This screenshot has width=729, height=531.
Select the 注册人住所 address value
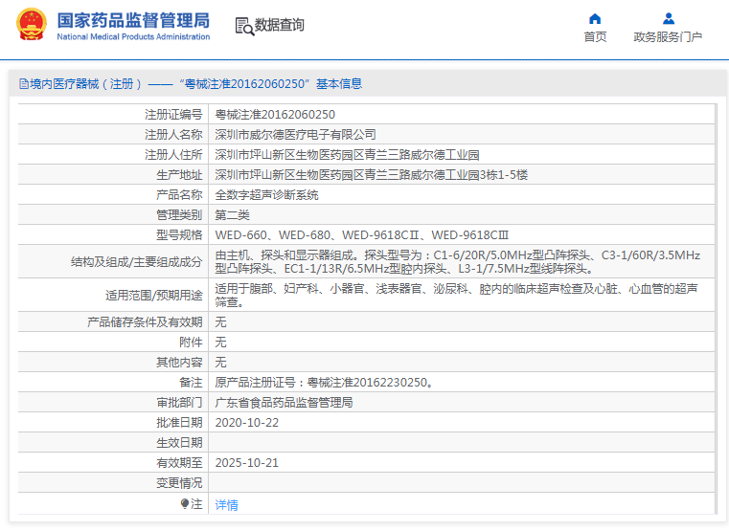[x=347, y=155]
